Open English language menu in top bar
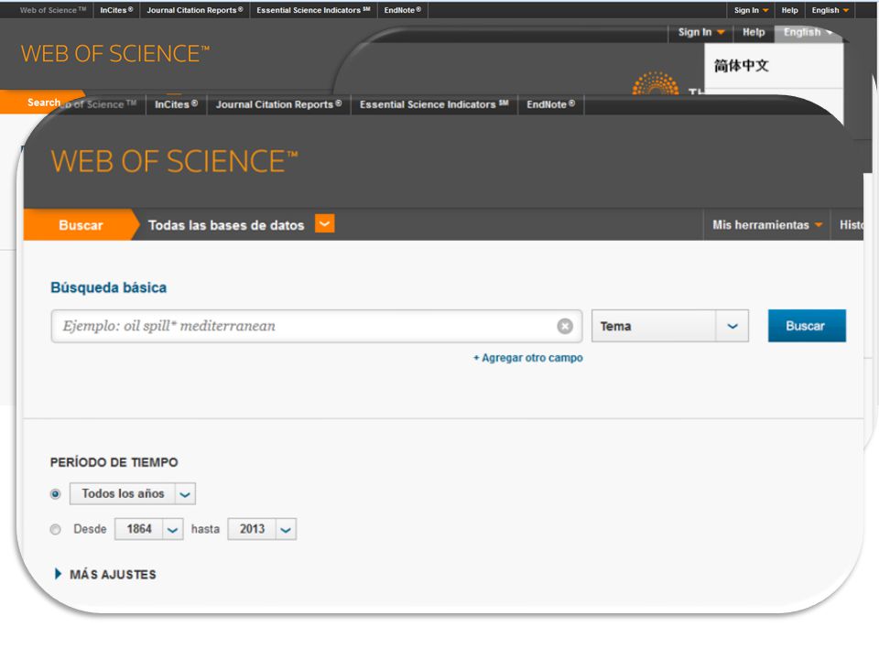The image size is (879, 659). [x=830, y=10]
